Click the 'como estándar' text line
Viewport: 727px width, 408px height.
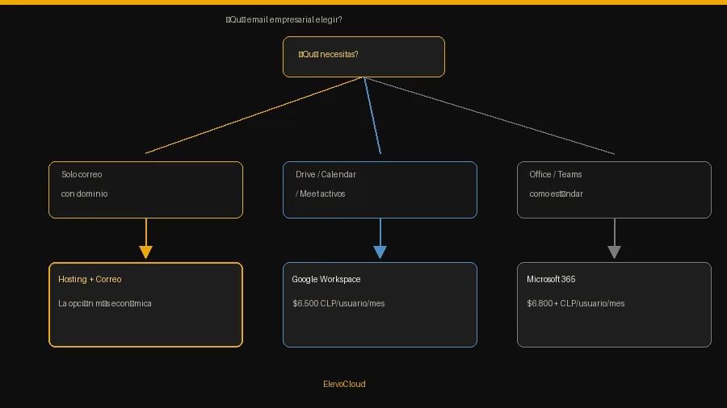pyautogui.click(x=556, y=194)
